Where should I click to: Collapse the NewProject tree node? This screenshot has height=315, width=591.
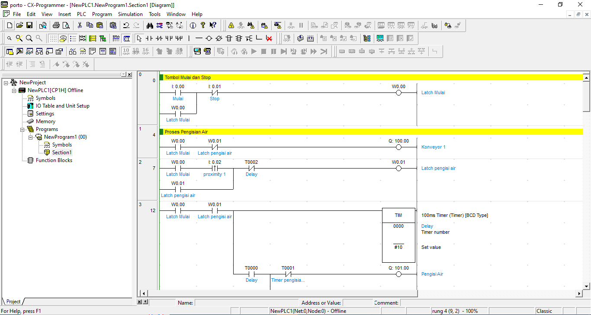coord(6,83)
